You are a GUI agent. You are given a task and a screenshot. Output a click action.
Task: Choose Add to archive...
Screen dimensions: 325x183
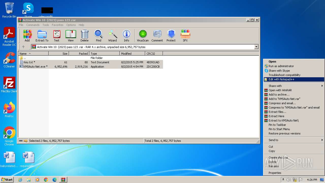pyautogui.click(x=294, y=95)
